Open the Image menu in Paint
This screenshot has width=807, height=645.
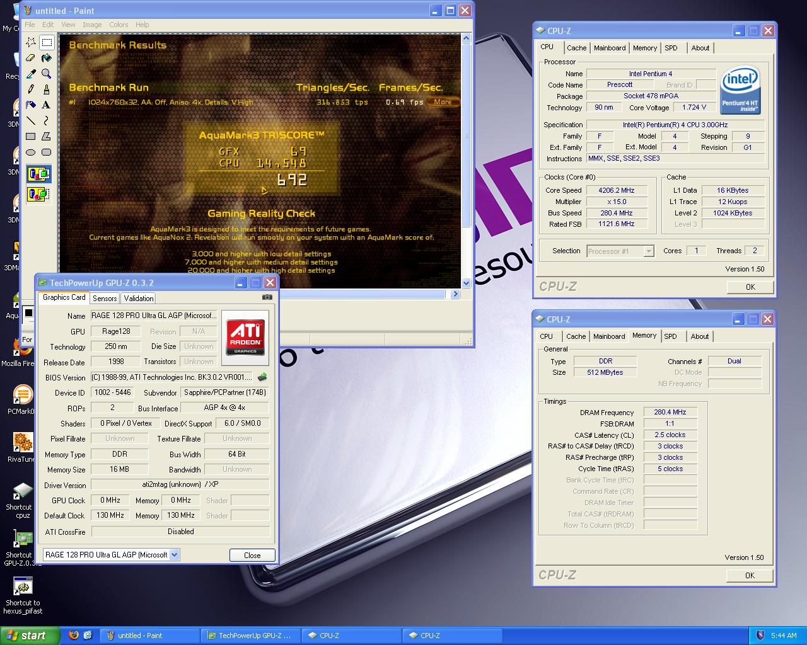tap(92, 25)
